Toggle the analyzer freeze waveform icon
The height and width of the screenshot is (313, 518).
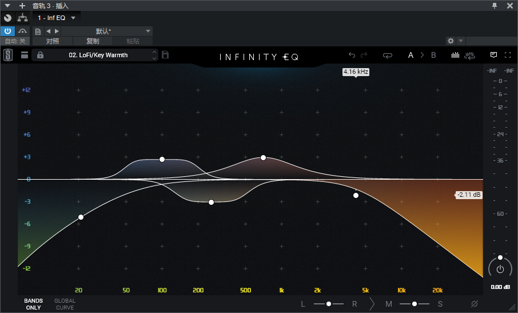[x=469, y=56]
